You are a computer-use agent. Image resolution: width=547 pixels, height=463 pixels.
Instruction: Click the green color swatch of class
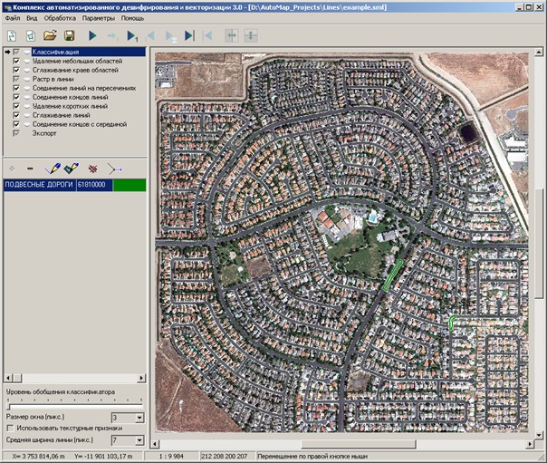click(127, 185)
